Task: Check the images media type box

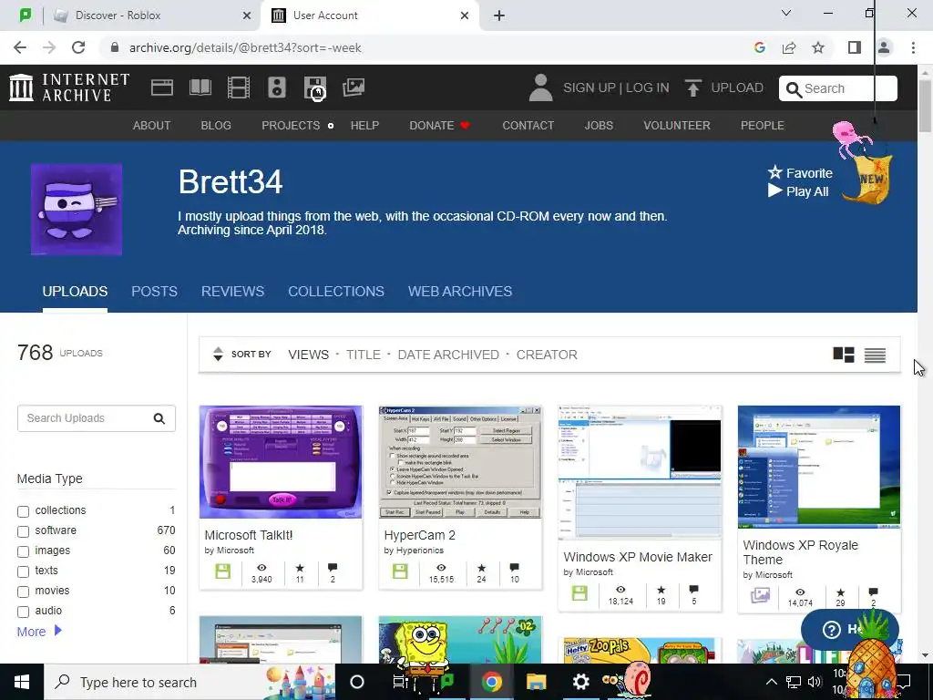Action: [x=23, y=551]
